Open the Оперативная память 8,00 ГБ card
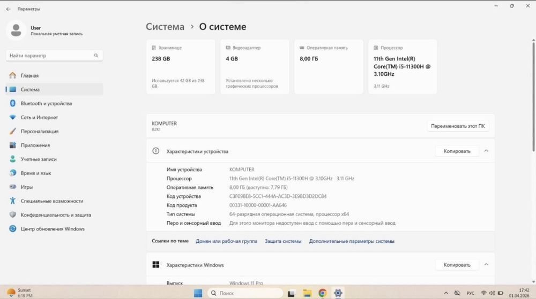 tap(329, 67)
